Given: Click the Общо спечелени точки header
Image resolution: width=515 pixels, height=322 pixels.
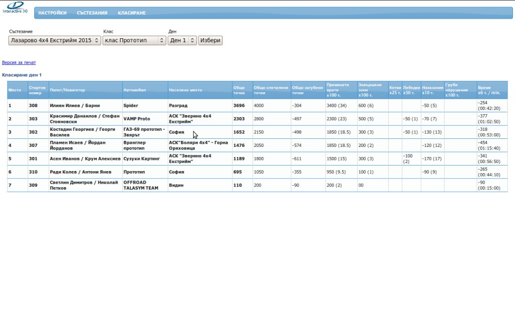Looking at the screenshot, I should (x=271, y=90).
